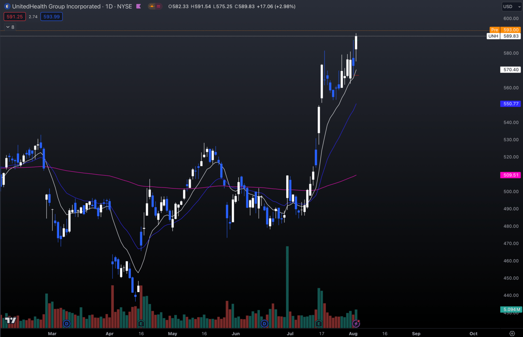Click the Jul label on the time axis
The image size is (523, 337).
tap(290, 334)
